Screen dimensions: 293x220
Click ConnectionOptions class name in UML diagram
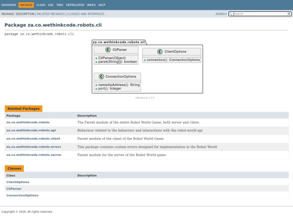[120, 77]
